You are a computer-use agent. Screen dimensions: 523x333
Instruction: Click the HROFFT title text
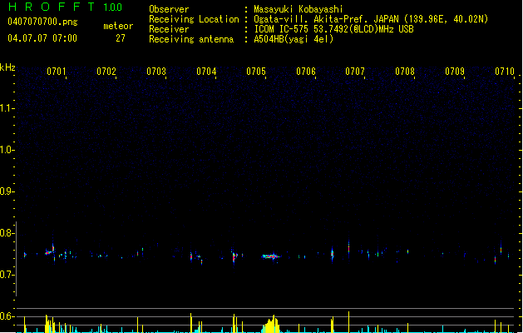tap(52, 7)
